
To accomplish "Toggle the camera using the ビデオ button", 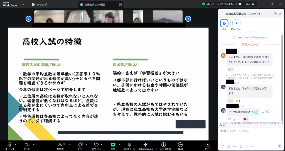I will 27,145.
